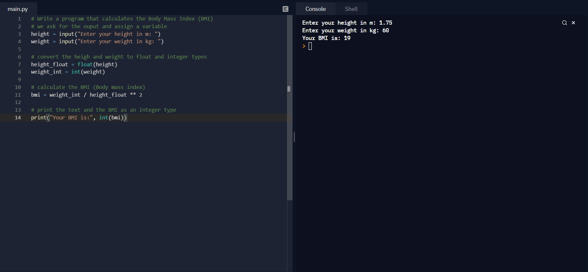588x272 pixels.
Task: Click the print statement on line 14
Action: click(38, 117)
